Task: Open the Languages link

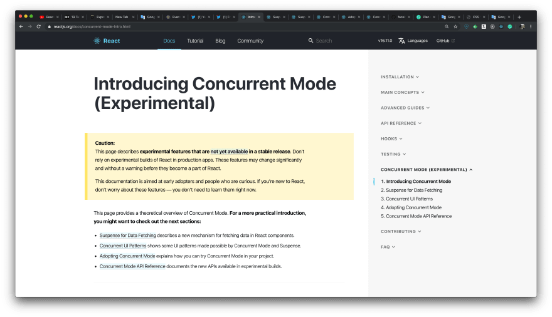Action: coord(418,41)
